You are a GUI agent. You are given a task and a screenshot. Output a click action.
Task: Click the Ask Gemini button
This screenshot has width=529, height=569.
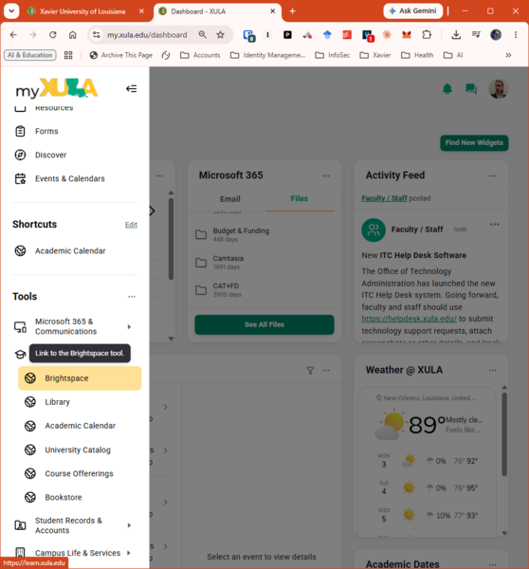pyautogui.click(x=413, y=10)
